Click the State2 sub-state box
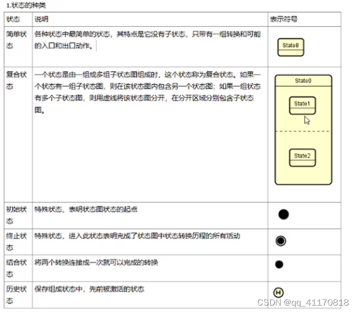 click(x=303, y=158)
